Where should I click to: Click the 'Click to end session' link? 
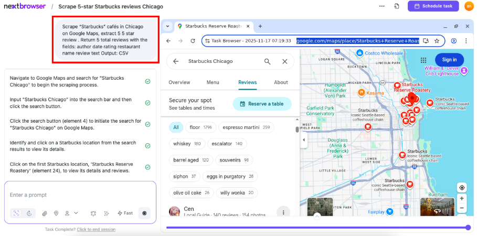[96, 229]
